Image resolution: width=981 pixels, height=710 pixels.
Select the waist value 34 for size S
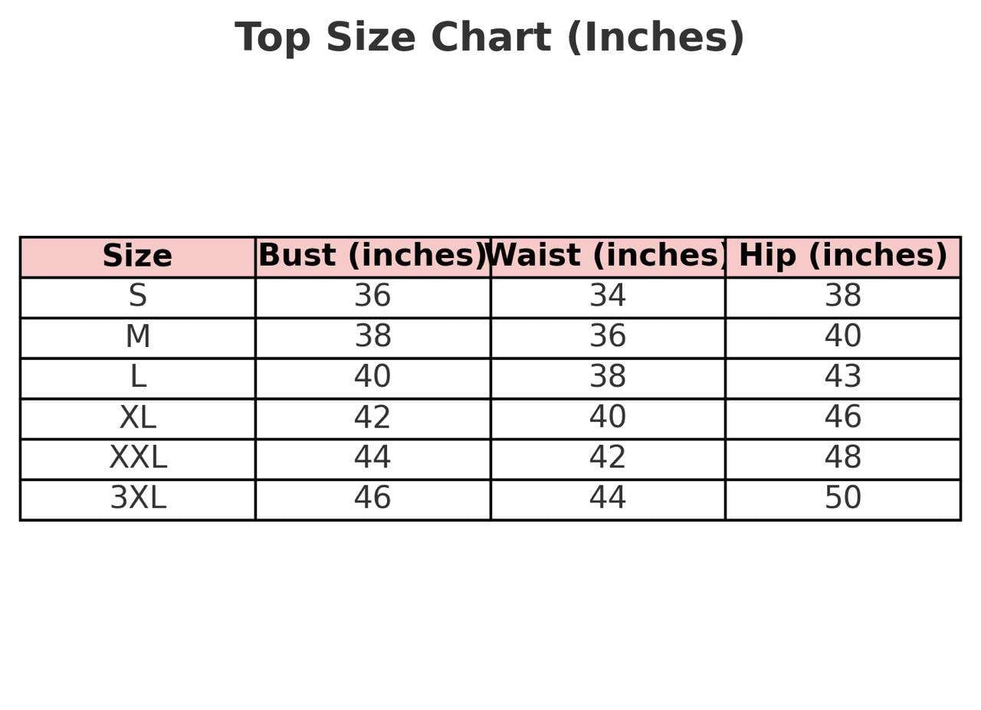coord(608,296)
